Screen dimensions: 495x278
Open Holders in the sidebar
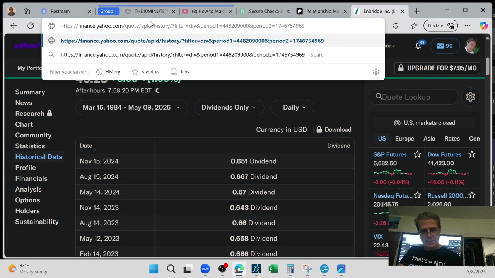point(27,211)
